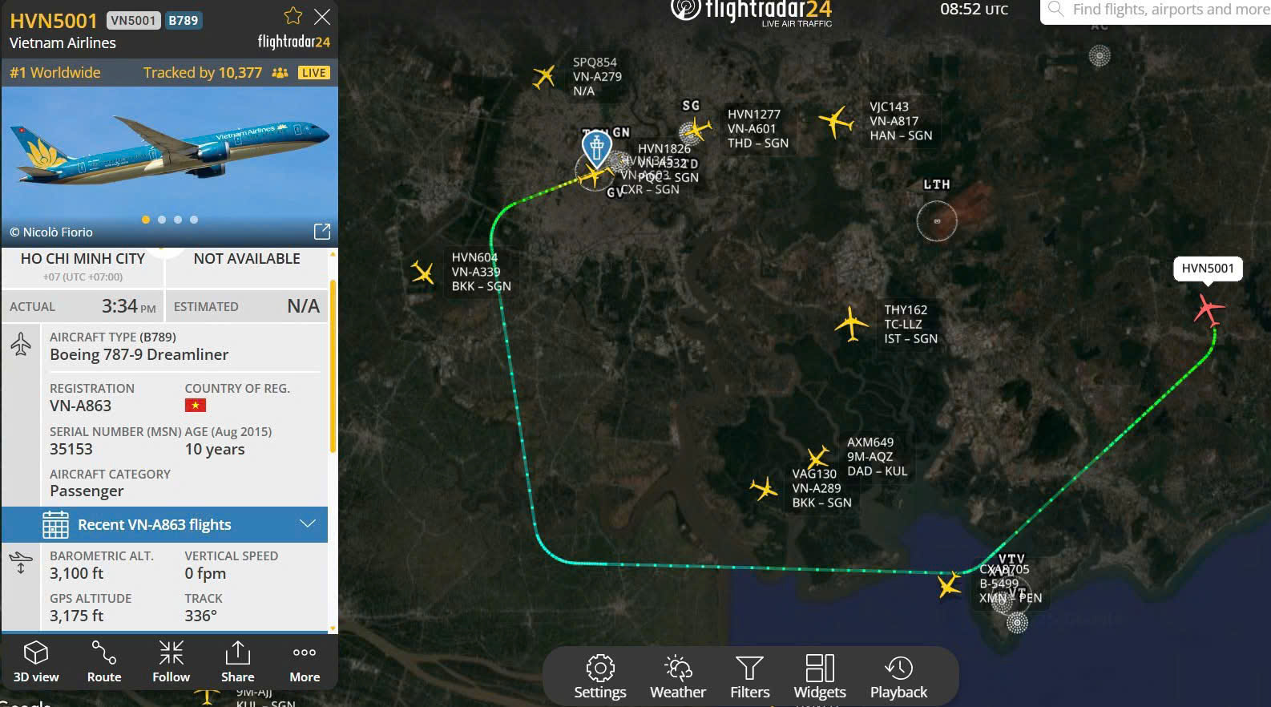Click the Follow aircraft icon
This screenshot has height=707, width=1271.
[x=171, y=662]
